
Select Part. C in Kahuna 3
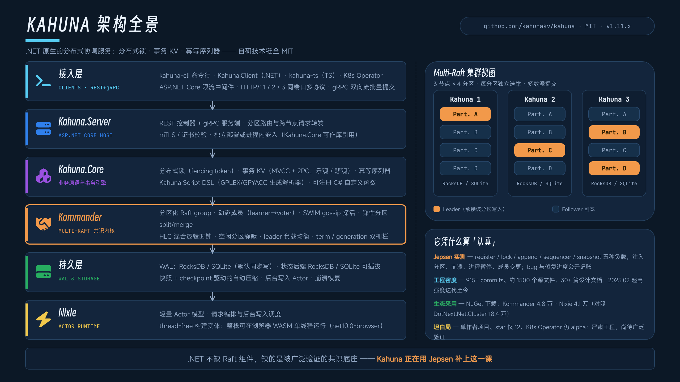click(614, 150)
